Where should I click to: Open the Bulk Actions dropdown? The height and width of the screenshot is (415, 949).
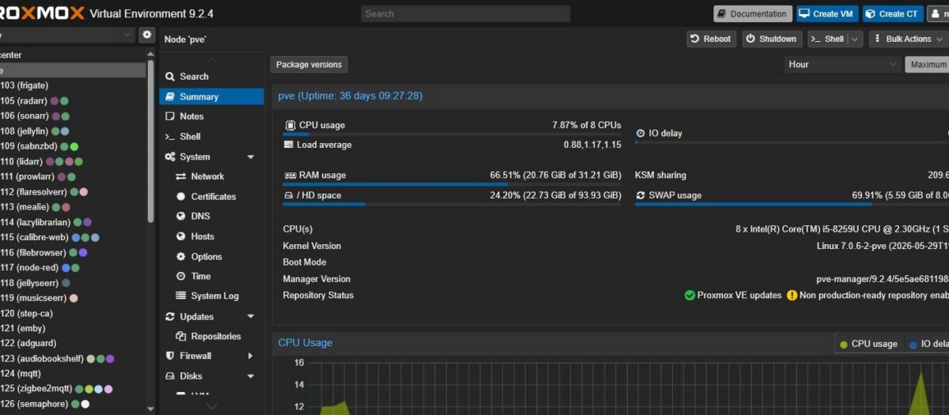908,39
